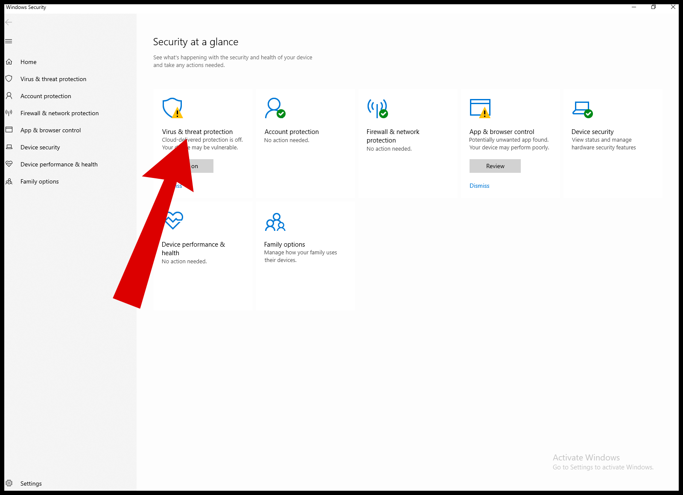The image size is (683, 495).
Task: Click "View status and manage hardware security features" text
Action: click(x=604, y=143)
